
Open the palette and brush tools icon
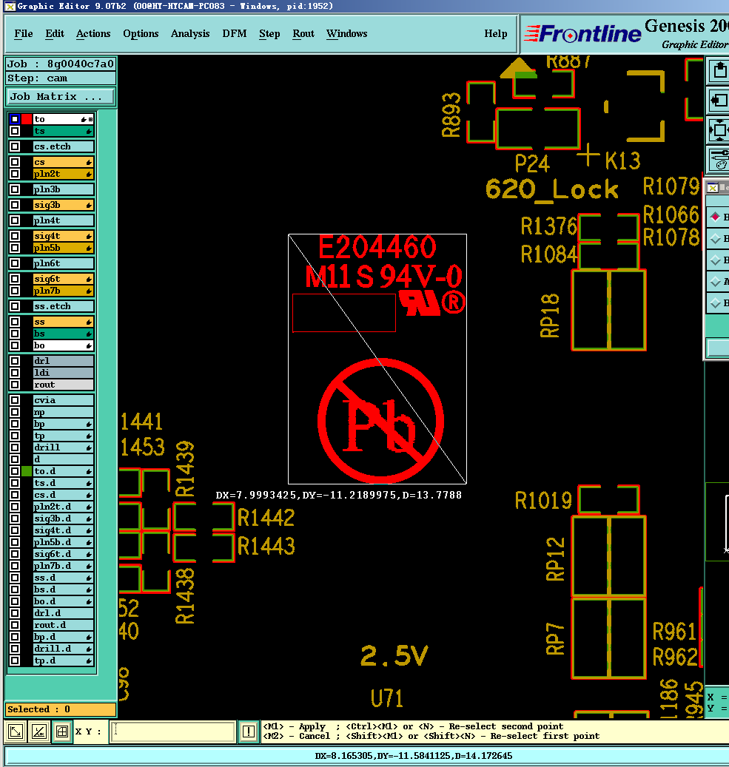point(719,160)
